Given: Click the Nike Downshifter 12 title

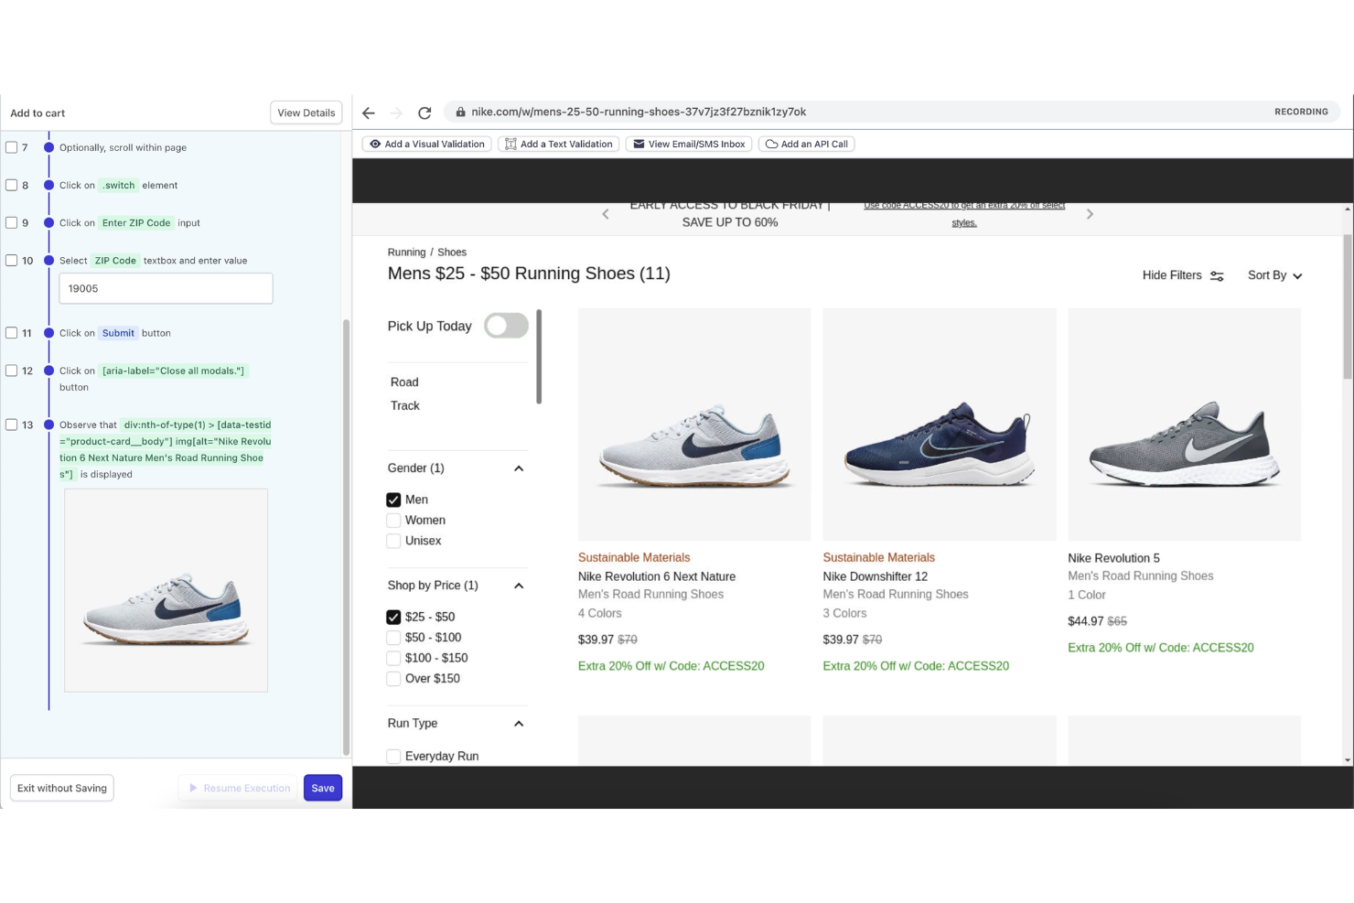Looking at the screenshot, I should 876,576.
